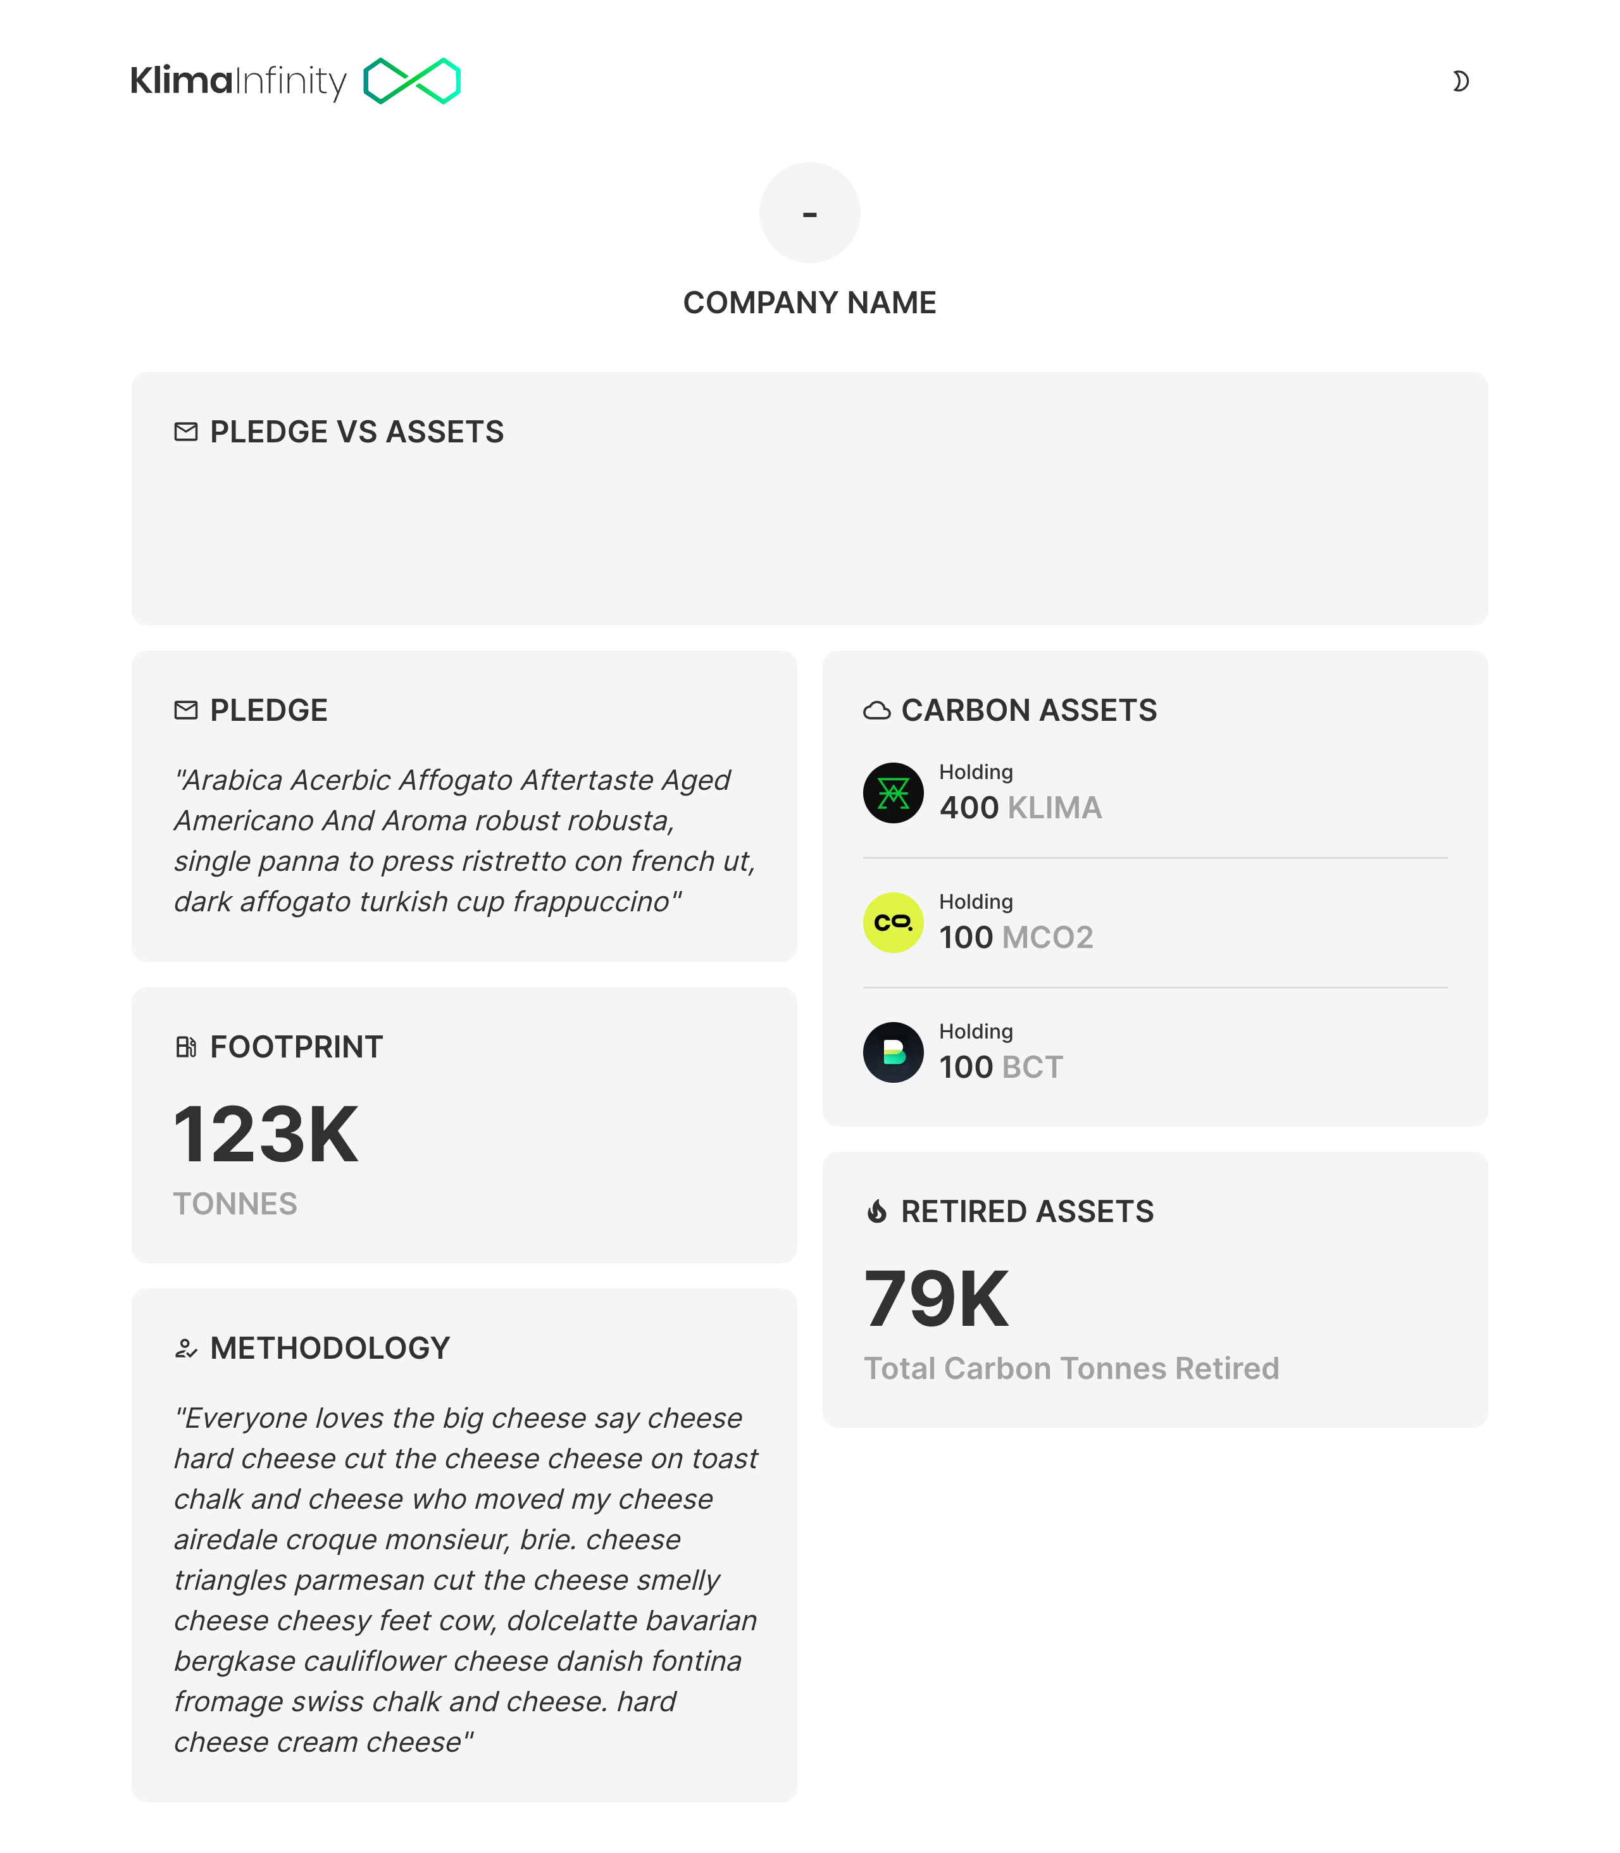1620x1853 pixels.
Task: Toggle dark mode with the moon icon
Action: [1462, 82]
